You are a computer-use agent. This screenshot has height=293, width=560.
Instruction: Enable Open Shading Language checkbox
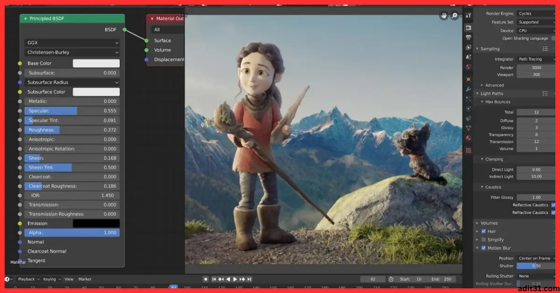click(x=553, y=38)
